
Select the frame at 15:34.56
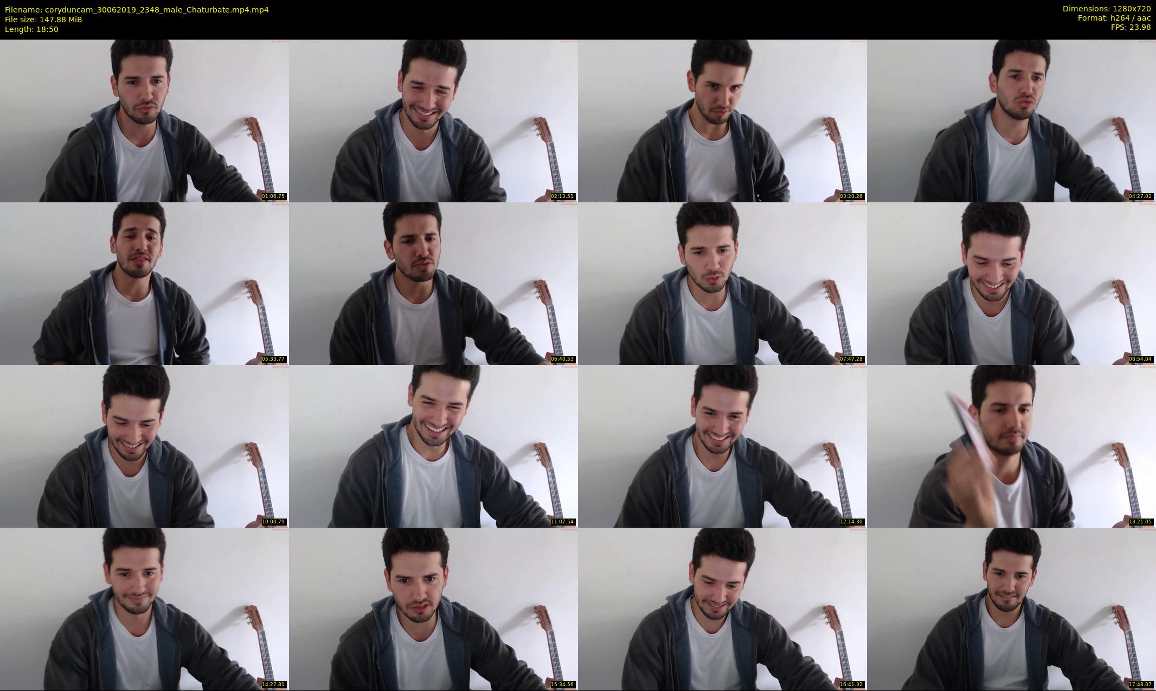coord(433,609)
